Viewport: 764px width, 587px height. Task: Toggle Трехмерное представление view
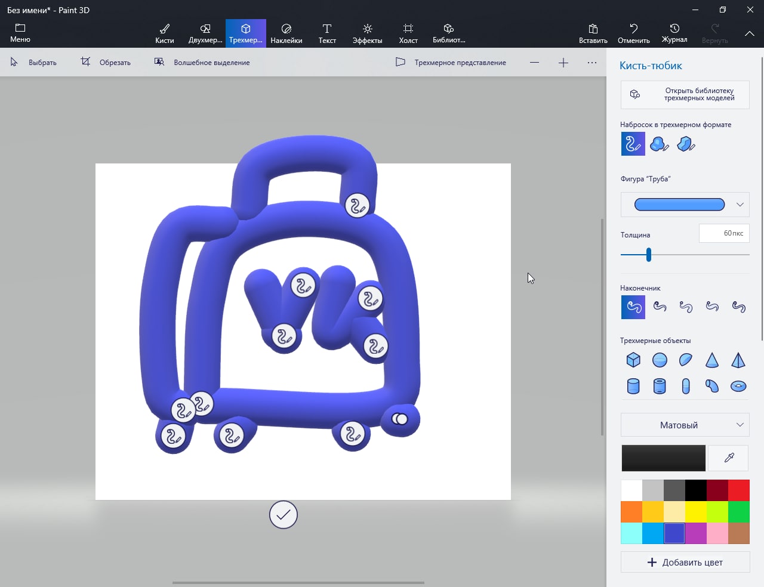tap(451, 62)
